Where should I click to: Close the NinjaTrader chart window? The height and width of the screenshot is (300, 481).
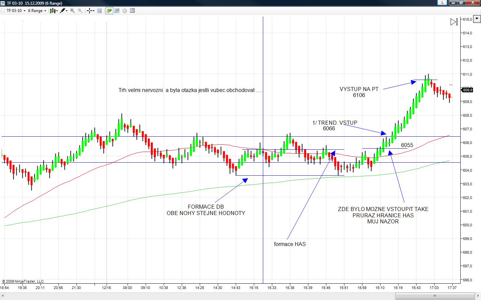point(473,3)
